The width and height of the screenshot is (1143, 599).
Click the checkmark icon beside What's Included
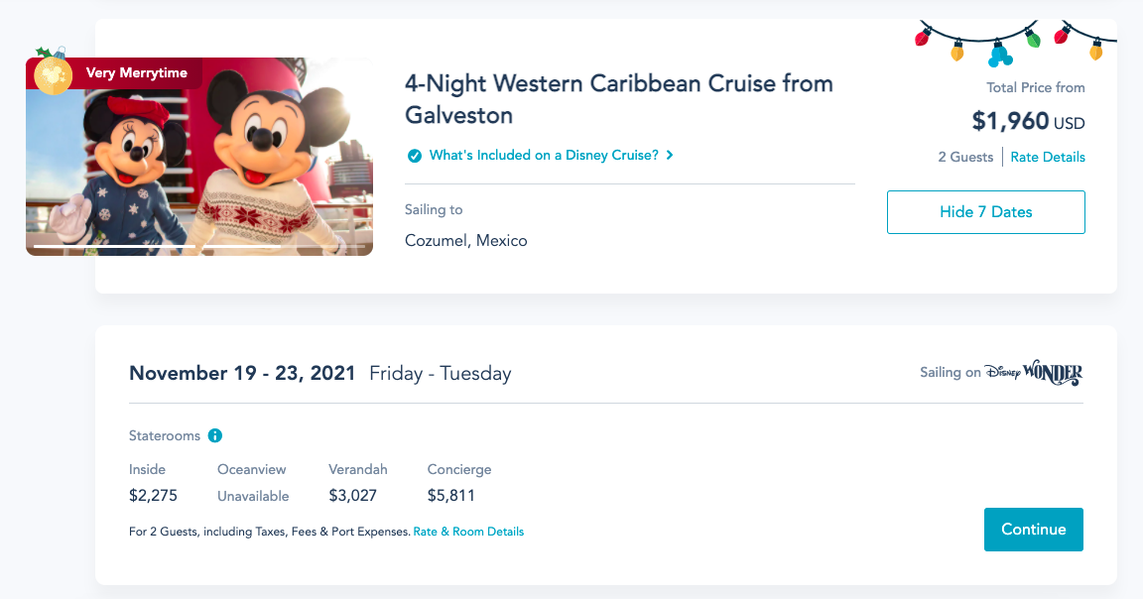(x=415, y=156)
